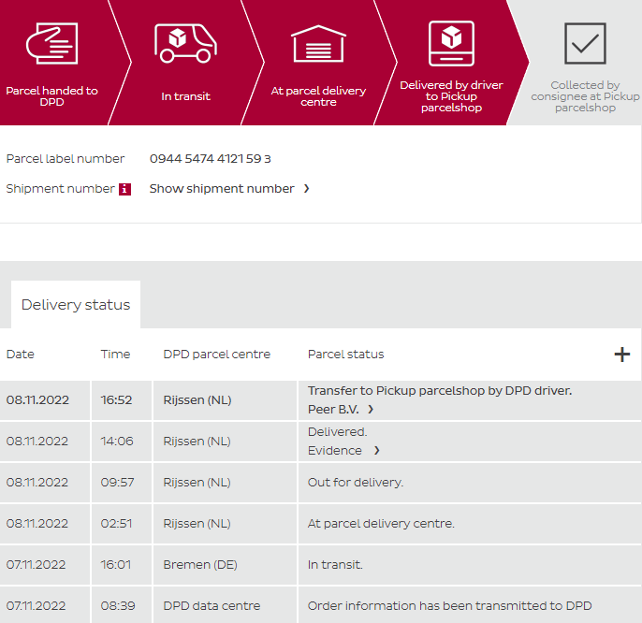Image resolution: width=642 pixels, height=623 pixels.
Task: Select the Out for delivery status row
Action: (x=356, y=483)
